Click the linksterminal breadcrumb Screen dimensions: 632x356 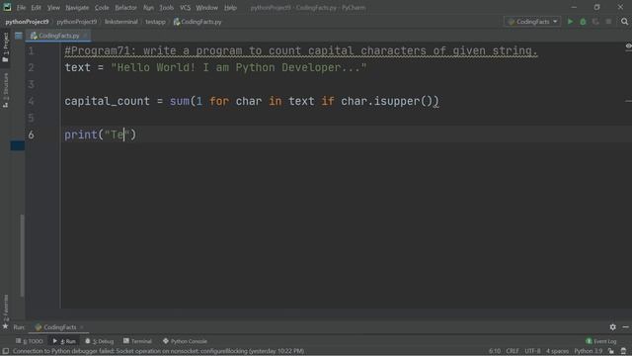120,22
